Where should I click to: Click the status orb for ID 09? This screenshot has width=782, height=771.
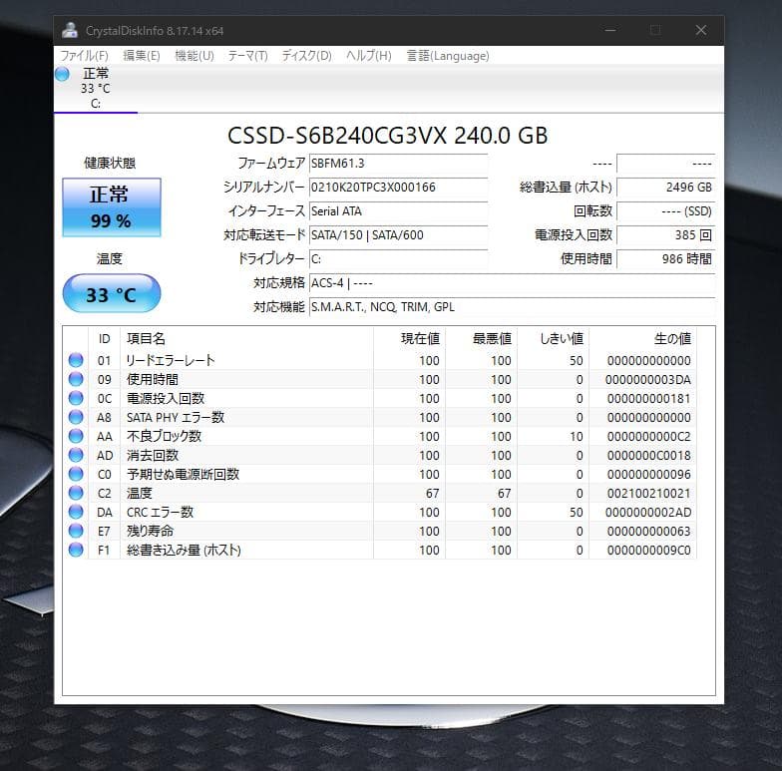(x=76, y=379)
